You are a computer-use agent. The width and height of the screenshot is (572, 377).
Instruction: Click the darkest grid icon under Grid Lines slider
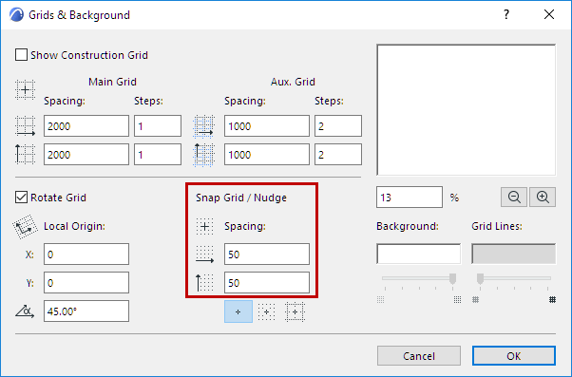(x=552, y=300)
